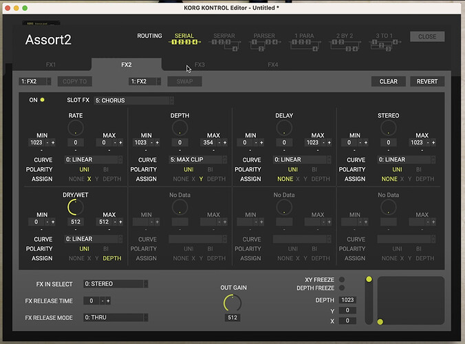Viewport: 465px width, 344px height.
Task: Click the Assort2 program name
Action: (48, 40)
